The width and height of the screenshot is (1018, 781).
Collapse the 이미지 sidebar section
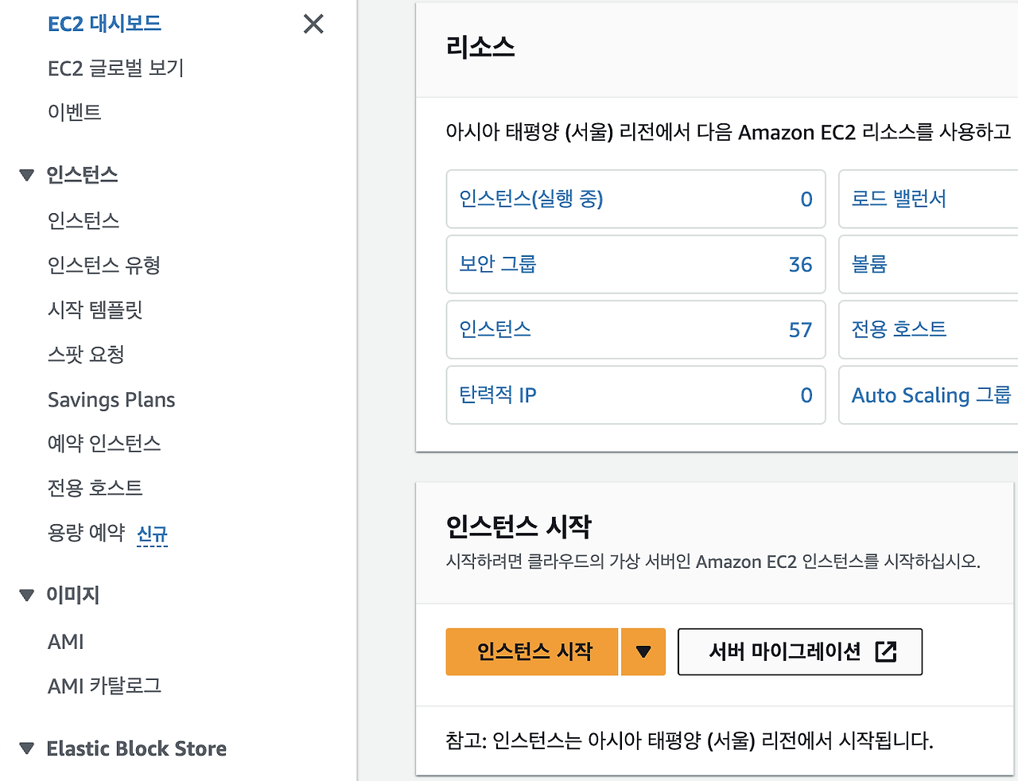[27, 595]
